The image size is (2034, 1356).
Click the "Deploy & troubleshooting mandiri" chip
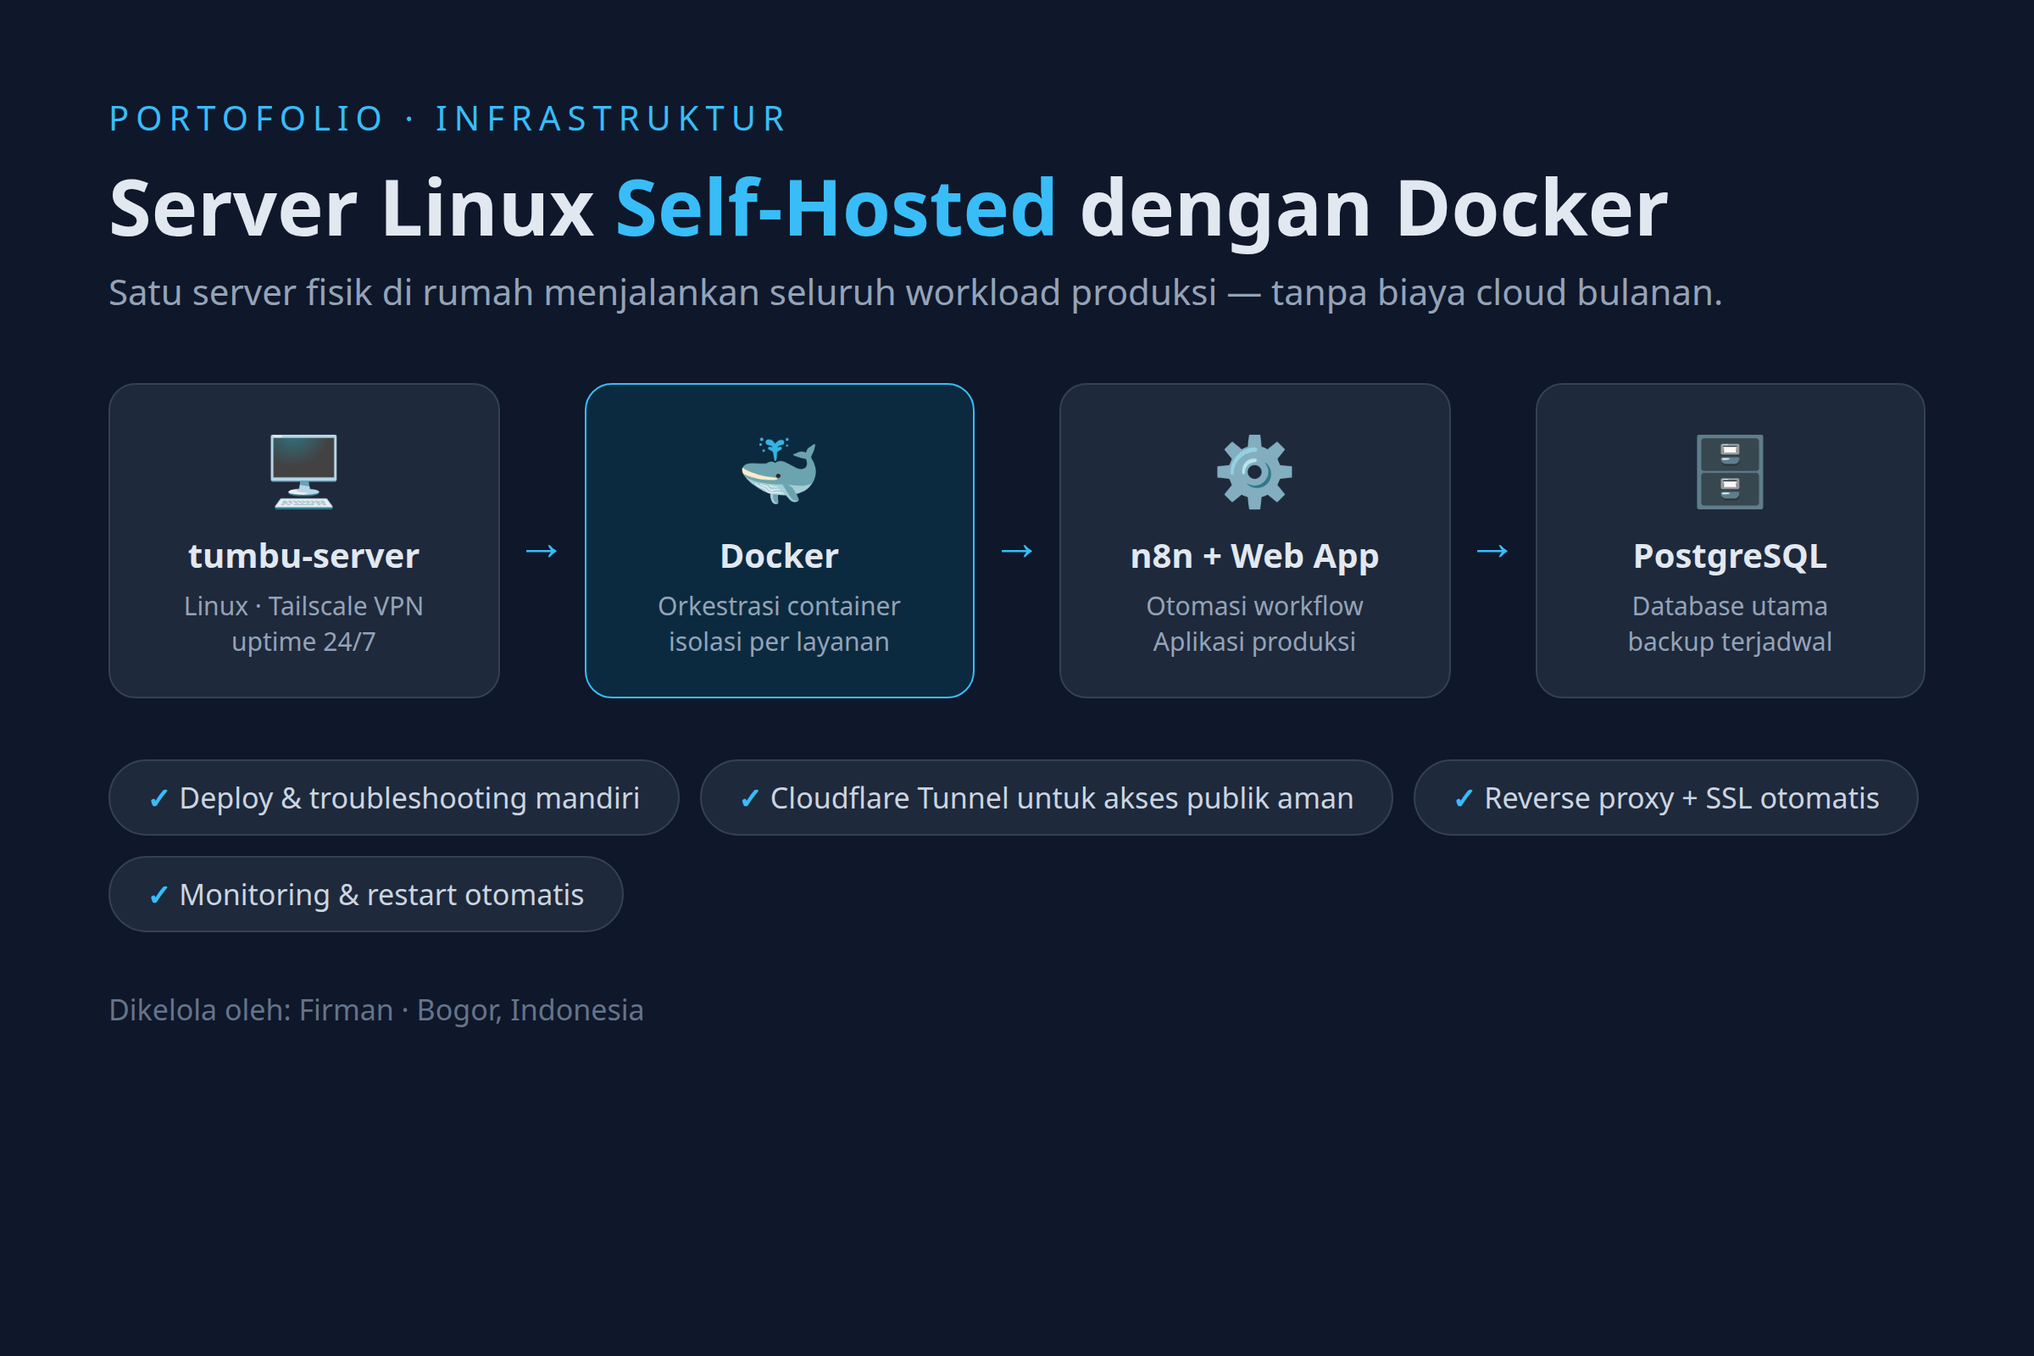[x=393, y=797]
